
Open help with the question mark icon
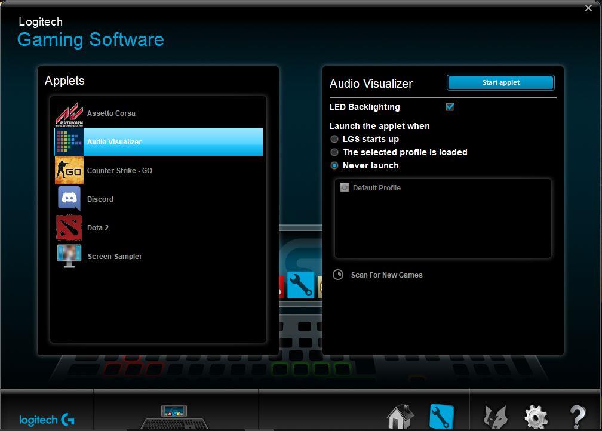tap(578, 417)
